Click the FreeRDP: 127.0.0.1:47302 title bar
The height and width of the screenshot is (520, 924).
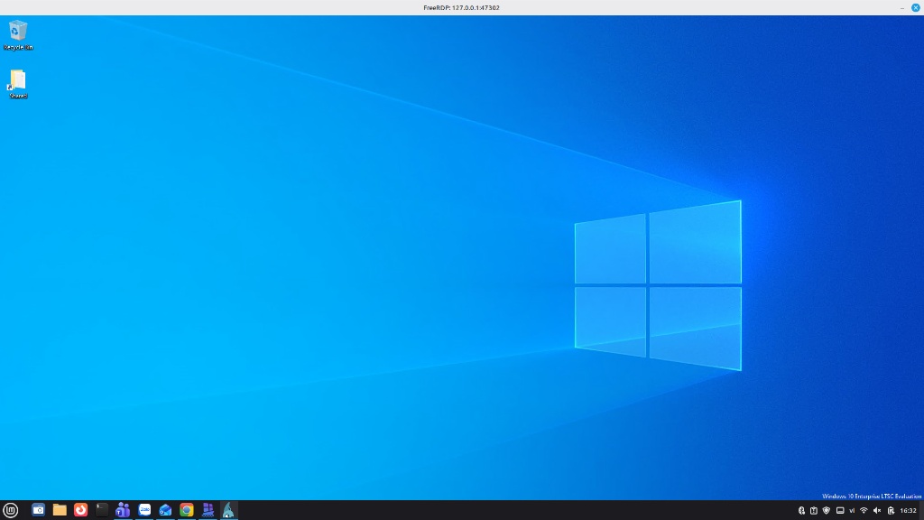coord(461,7)
